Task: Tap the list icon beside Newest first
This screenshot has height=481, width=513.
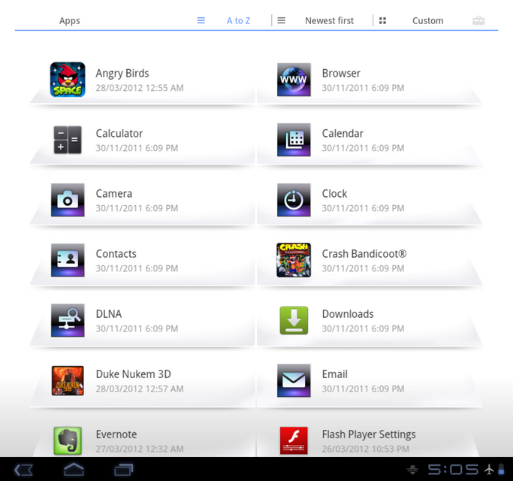Action: [x=282, y=20]
